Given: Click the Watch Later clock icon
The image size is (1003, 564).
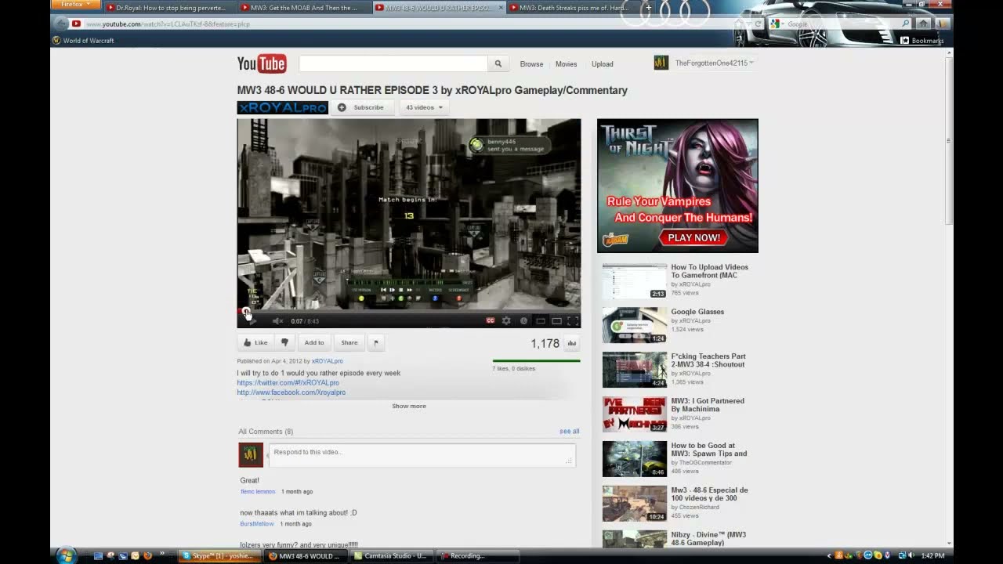Looking at the screenshot, I should pos(523,320).
